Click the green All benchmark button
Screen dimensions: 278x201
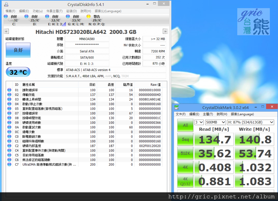tap(185, 125)
